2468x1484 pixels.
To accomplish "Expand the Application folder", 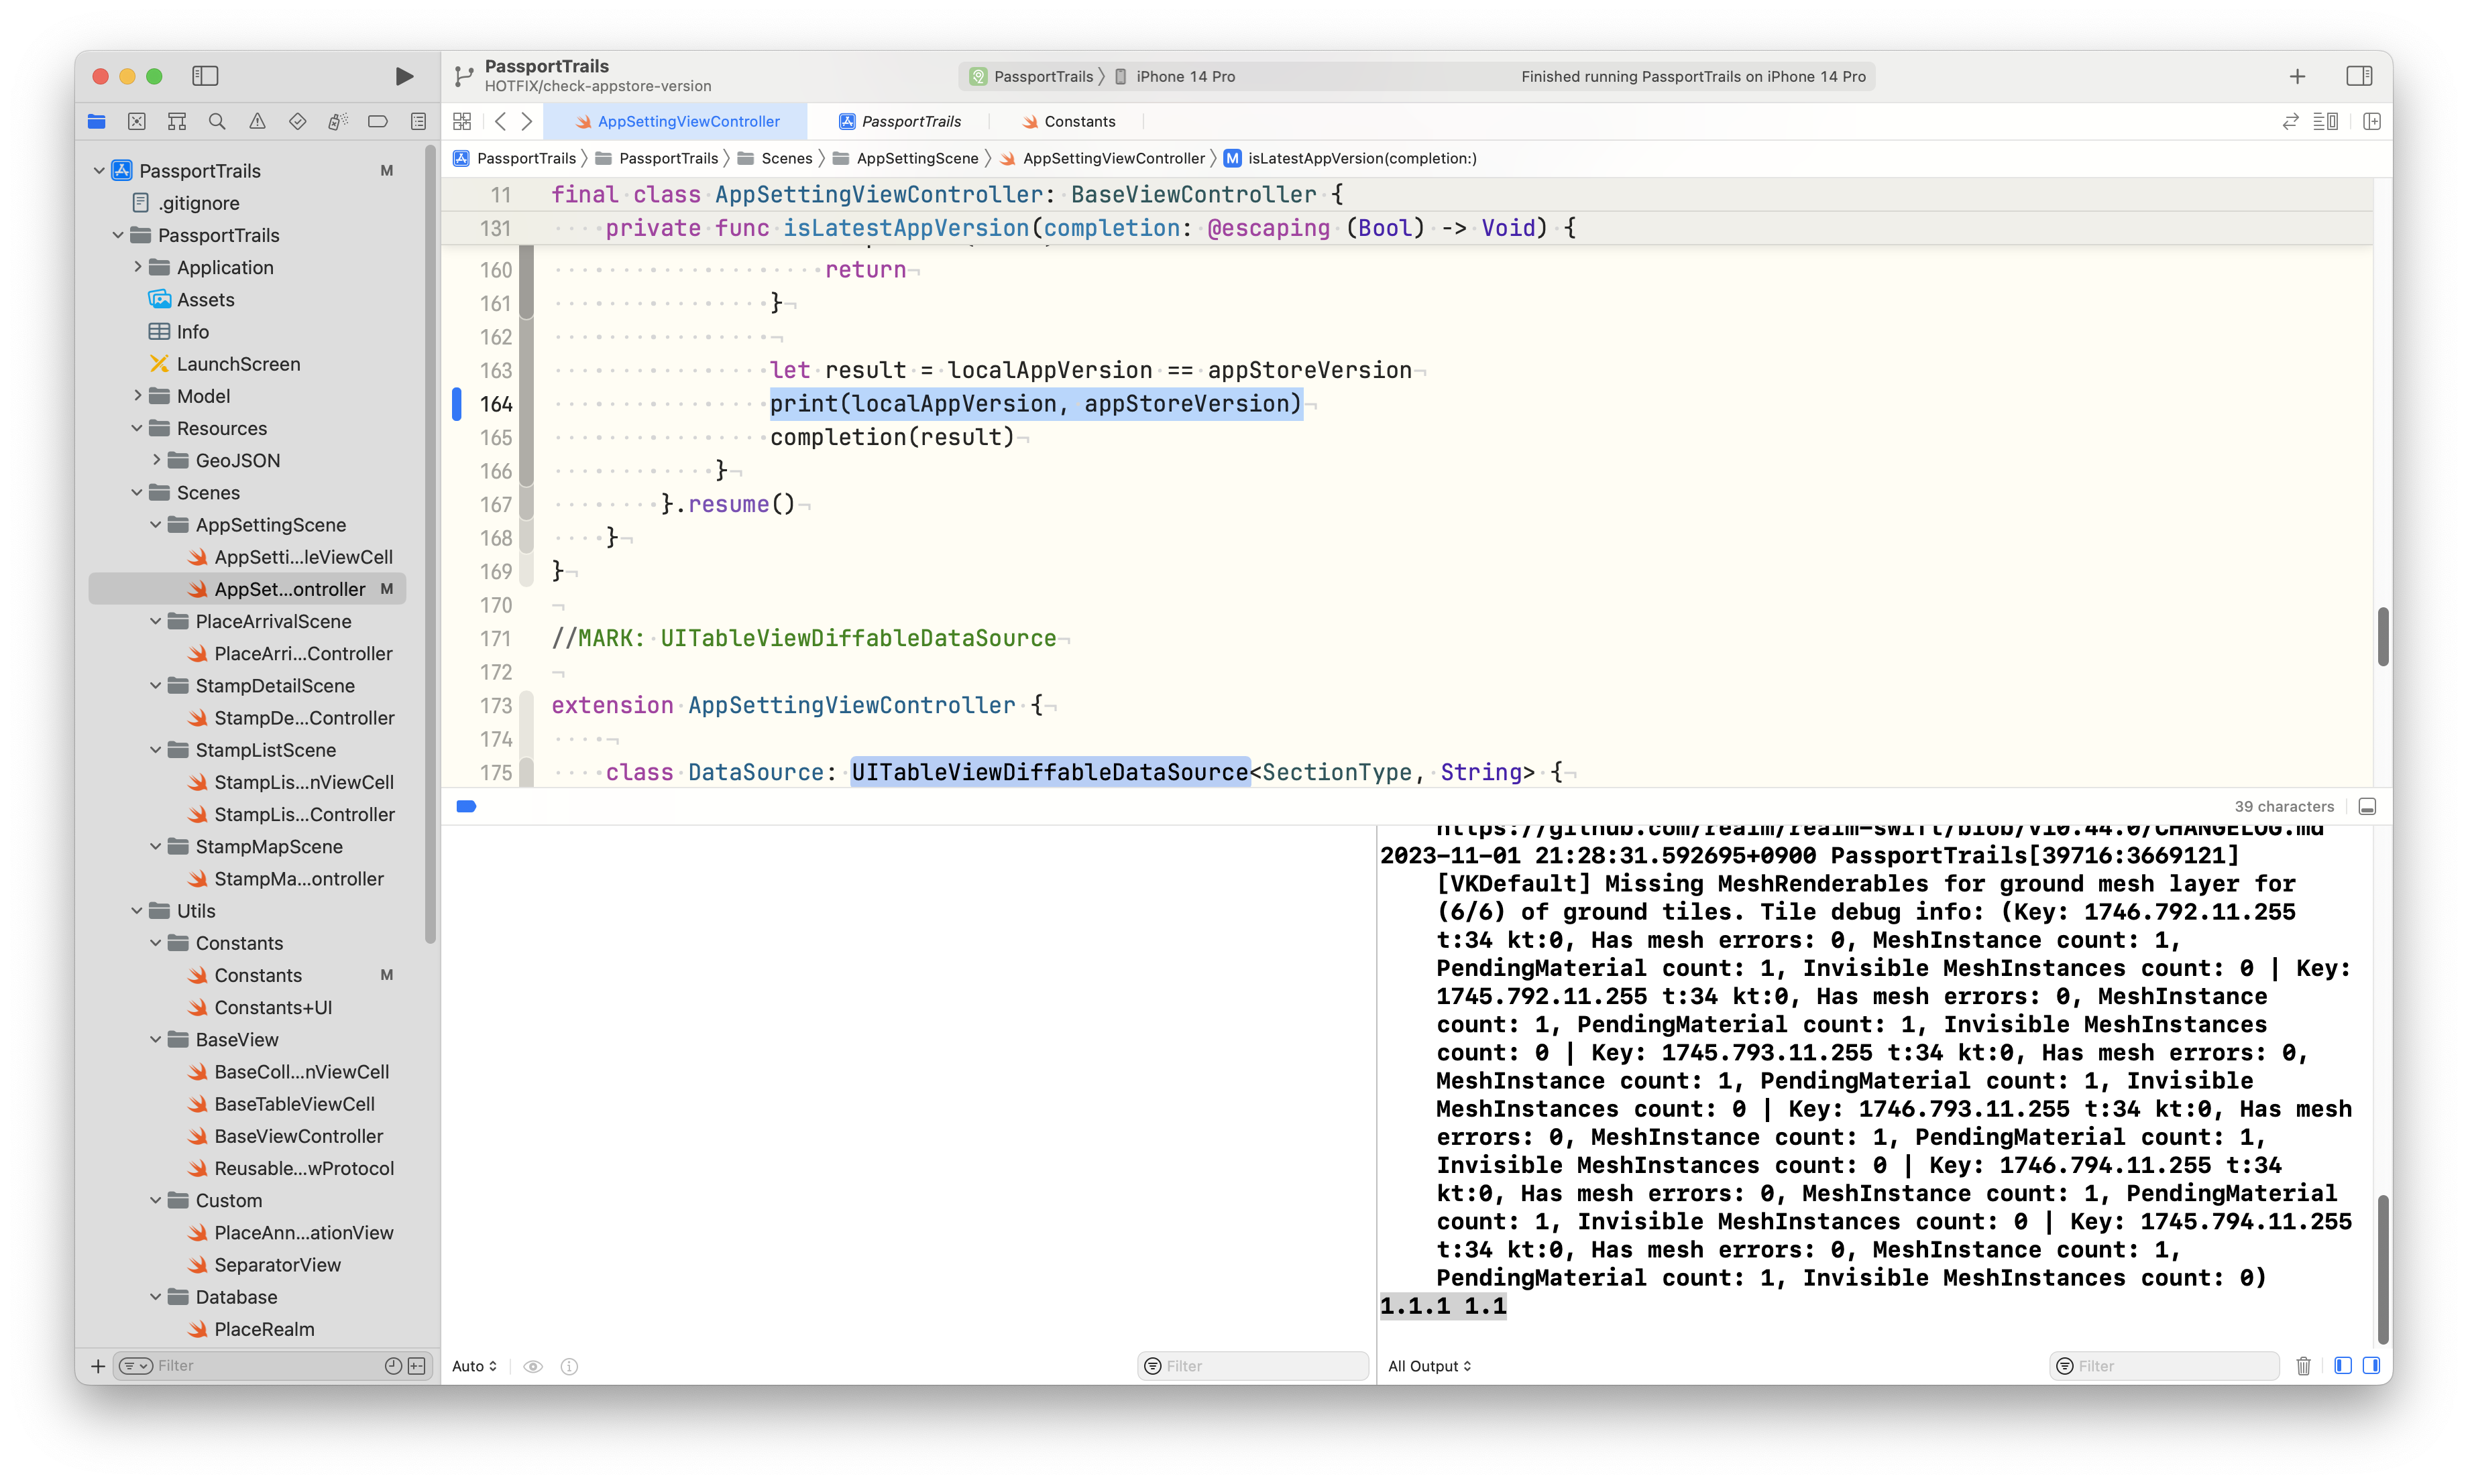I will (x=137, y=267).
